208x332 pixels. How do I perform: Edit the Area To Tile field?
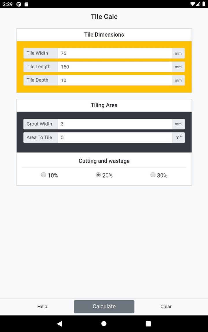click(x=115, y=137)
